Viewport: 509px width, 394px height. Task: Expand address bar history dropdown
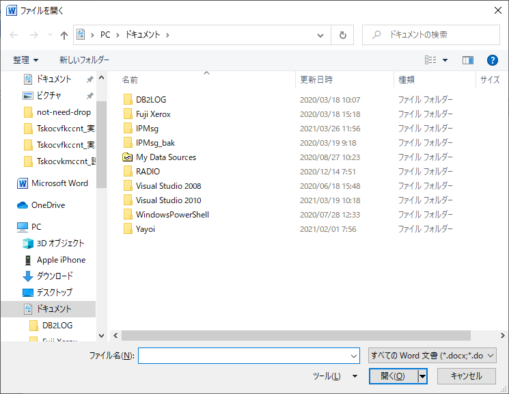[320, 35]
